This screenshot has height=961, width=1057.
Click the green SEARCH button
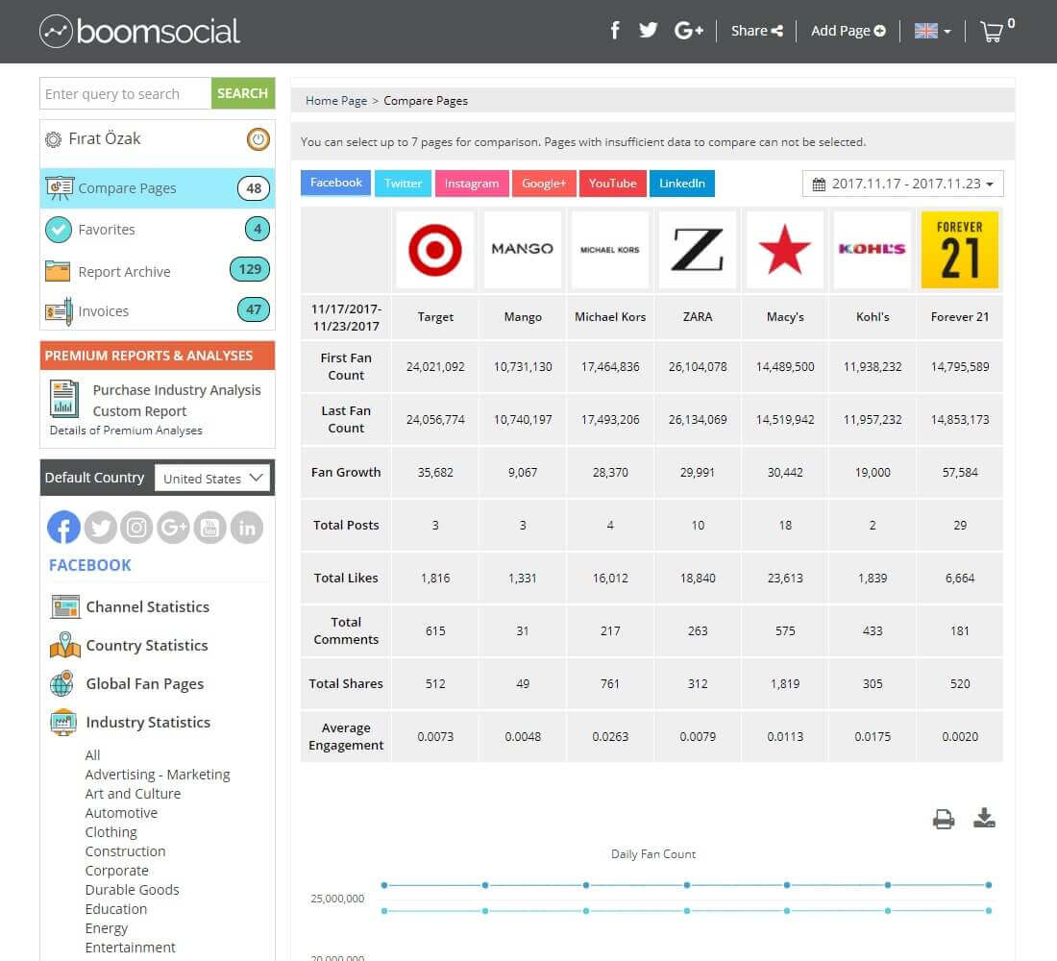click(x=243, y=94)
